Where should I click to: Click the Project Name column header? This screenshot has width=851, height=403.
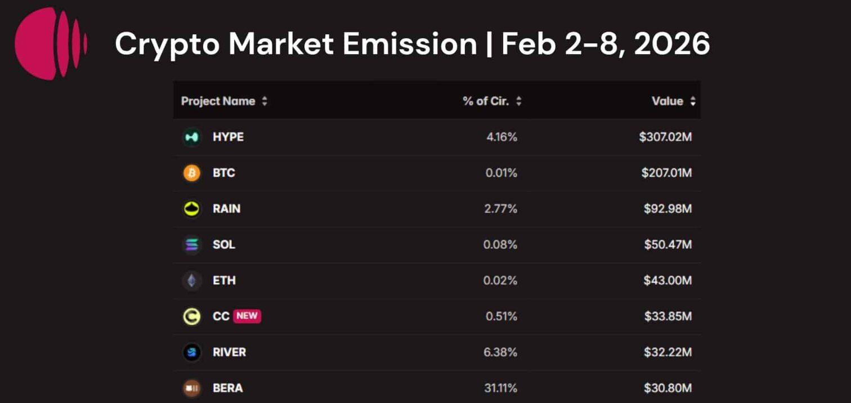(x=218, y=102)
